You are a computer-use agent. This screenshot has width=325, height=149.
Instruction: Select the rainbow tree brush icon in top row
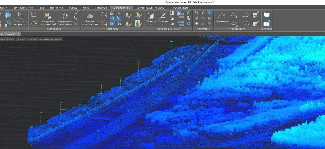coord(138,15)
